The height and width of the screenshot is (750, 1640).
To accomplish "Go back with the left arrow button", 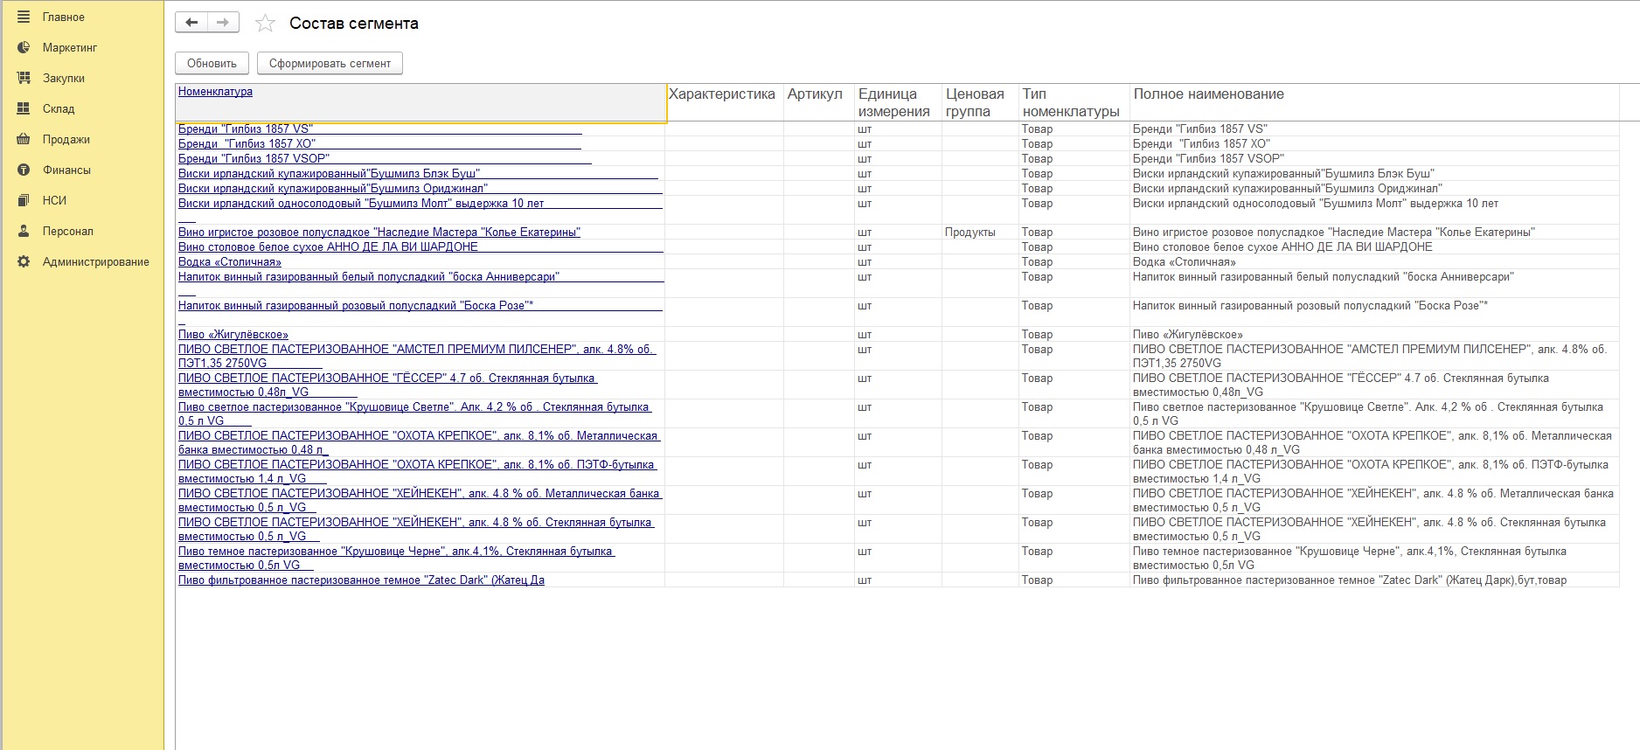I will click(191, 23).
